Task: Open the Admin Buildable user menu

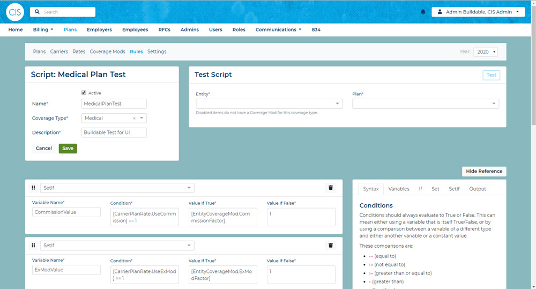Action: 478,12
